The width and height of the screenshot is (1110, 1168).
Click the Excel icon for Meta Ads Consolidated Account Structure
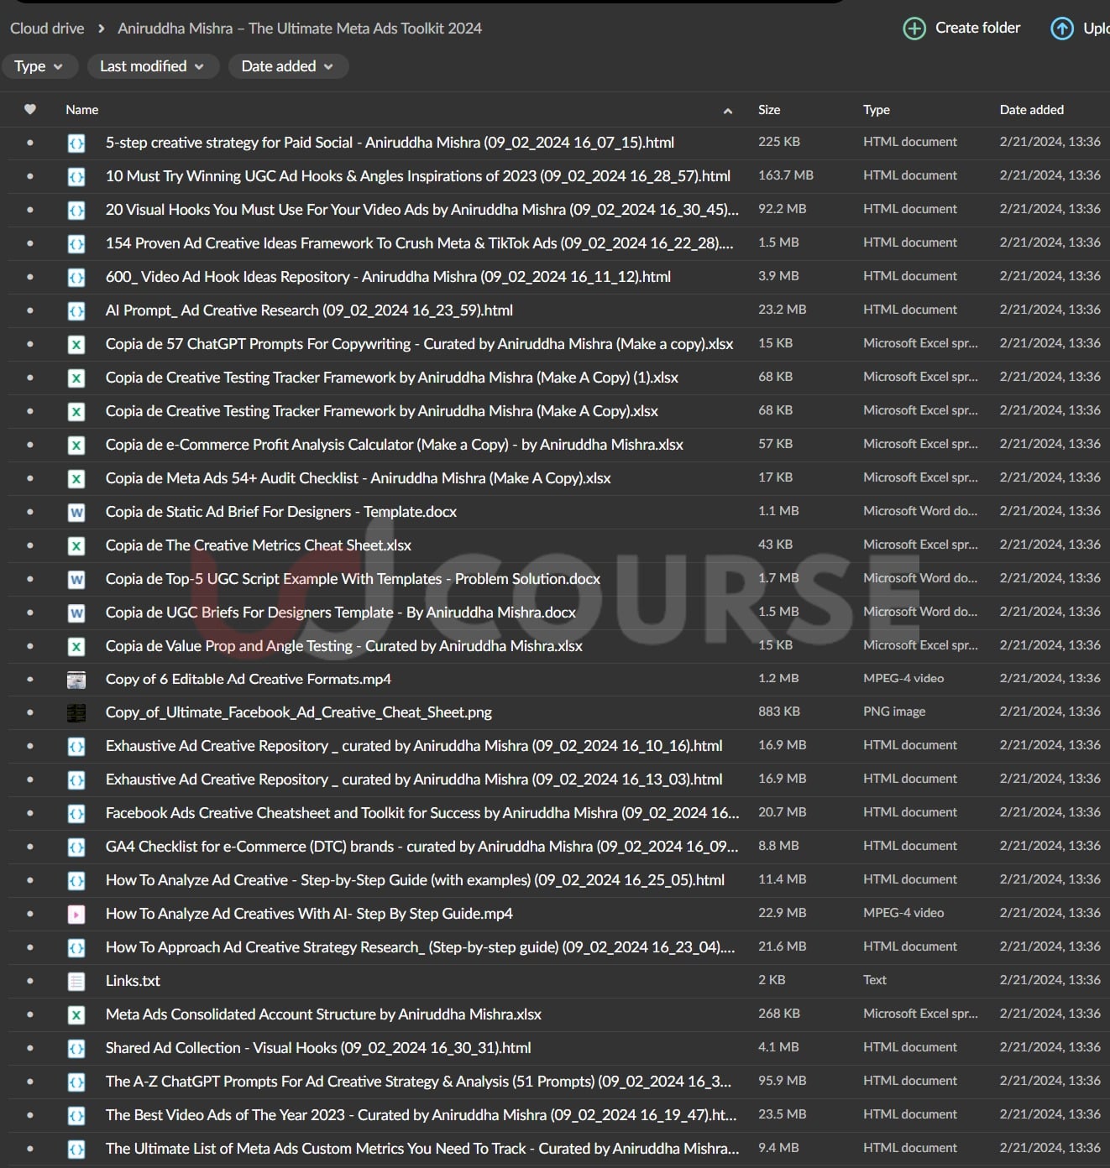(x=76, y=1014)
